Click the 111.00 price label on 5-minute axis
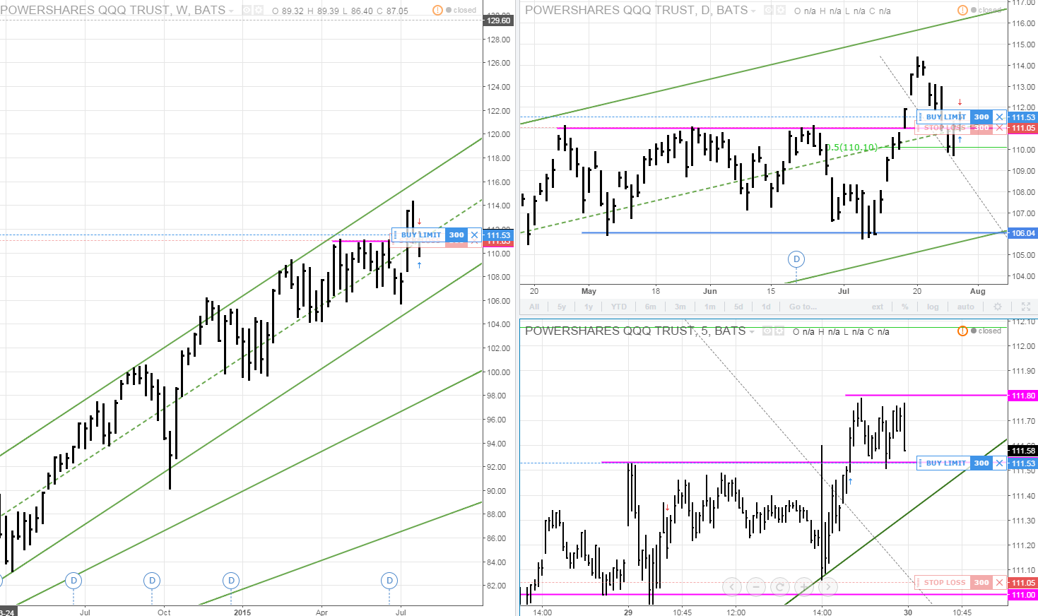The height and width of the screenshot is (616, 1038). click(1023, 595)
